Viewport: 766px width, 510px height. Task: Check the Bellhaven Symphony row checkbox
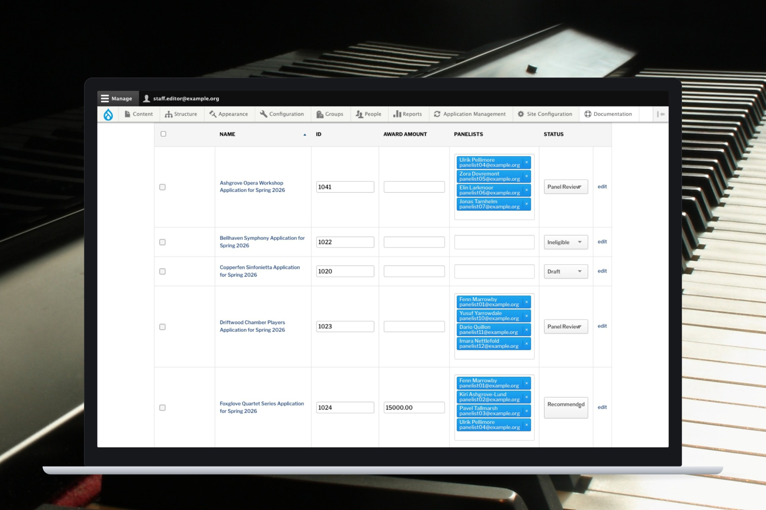pos(162,242)
